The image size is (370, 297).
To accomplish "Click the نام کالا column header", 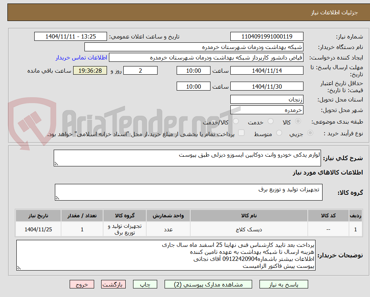I will (249, 215).
